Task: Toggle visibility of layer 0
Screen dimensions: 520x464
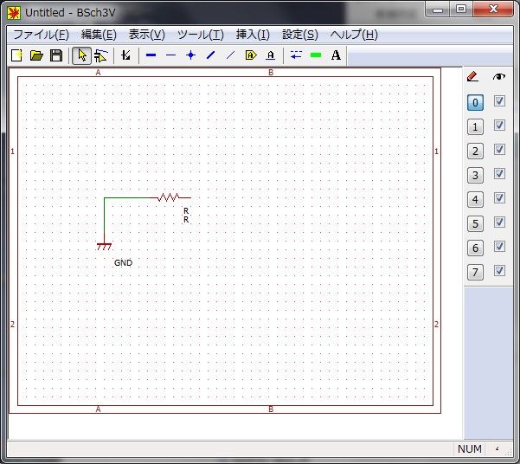Action: click(499, 101)
